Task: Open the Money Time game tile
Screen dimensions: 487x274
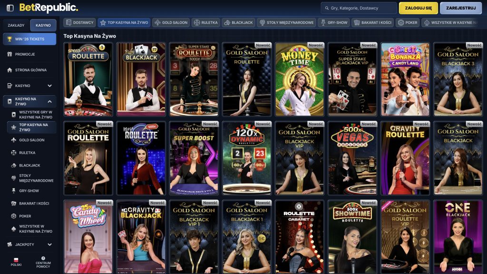Action: tap(300, 79)
